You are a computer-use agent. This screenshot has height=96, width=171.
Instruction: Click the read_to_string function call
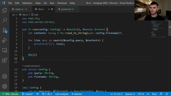[x=76, y=33]
